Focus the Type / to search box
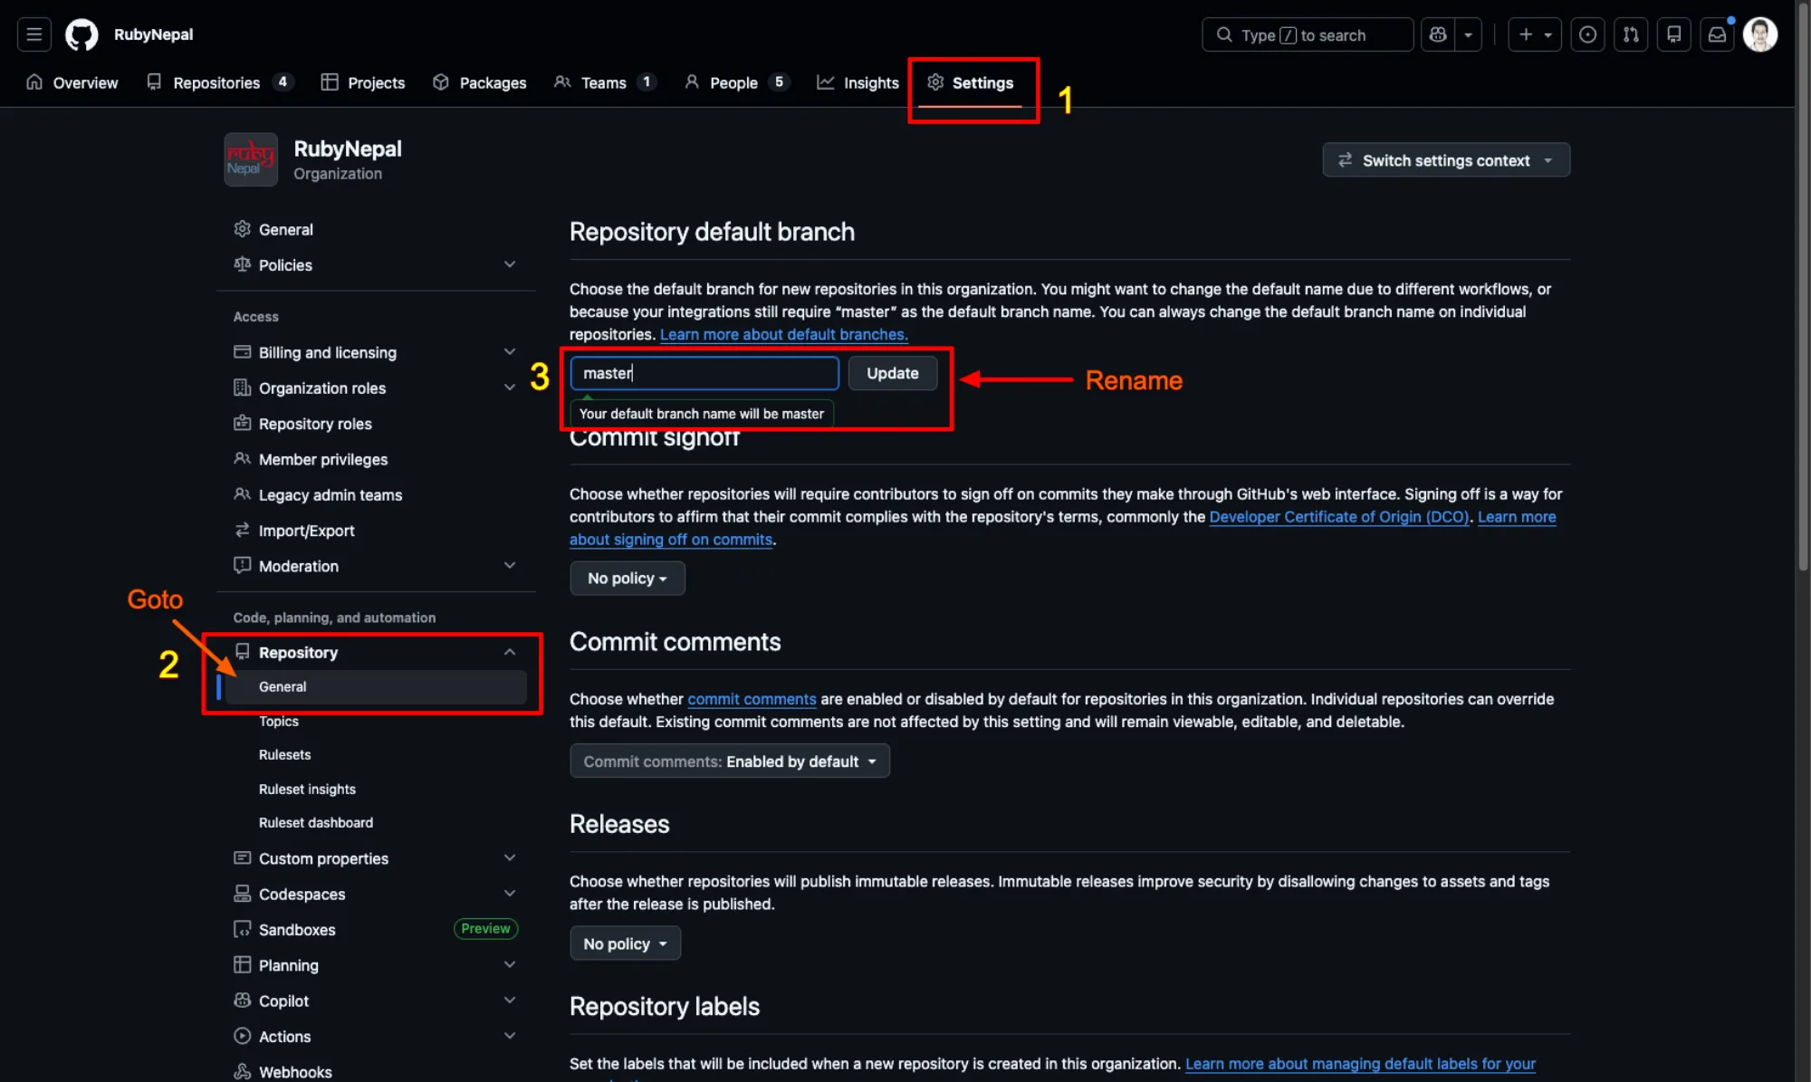 1307,34
